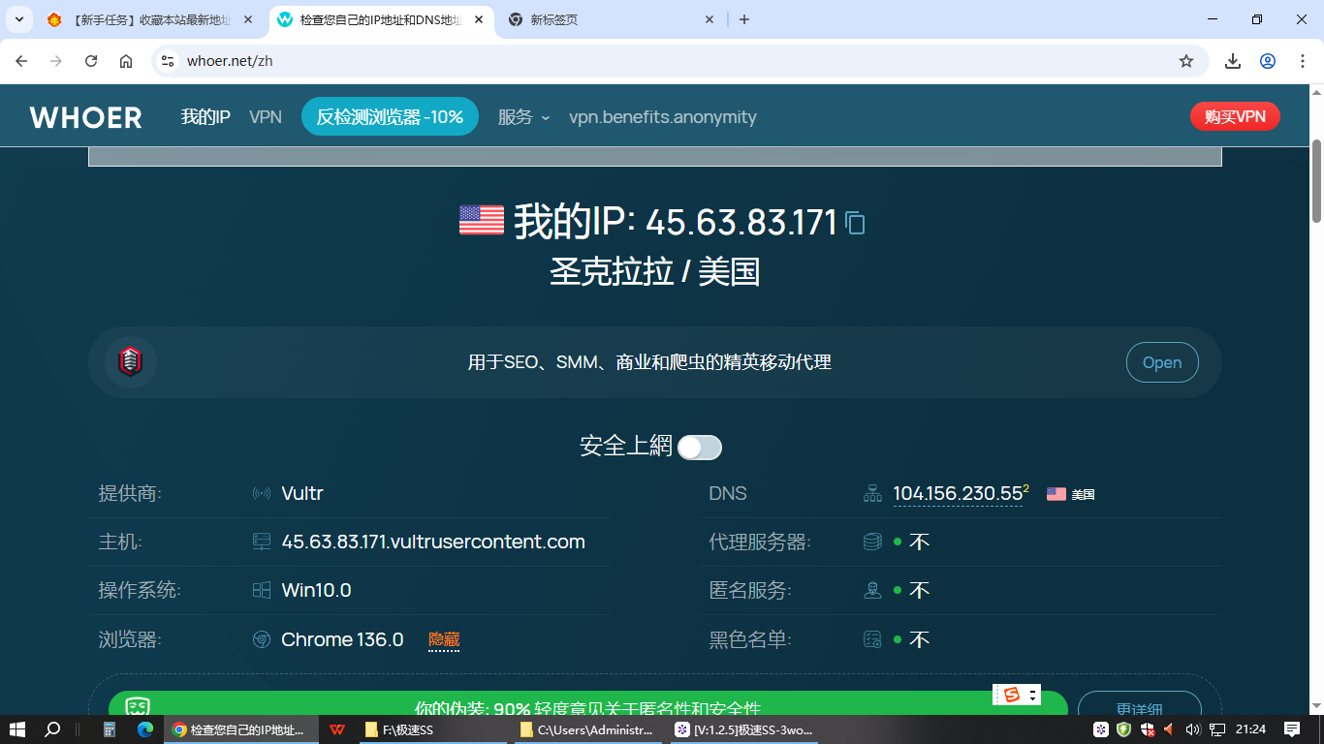Click the host name 45.63.83.171.vultrusercontent.com
The image size is (1324, 744).
[433, 542]
